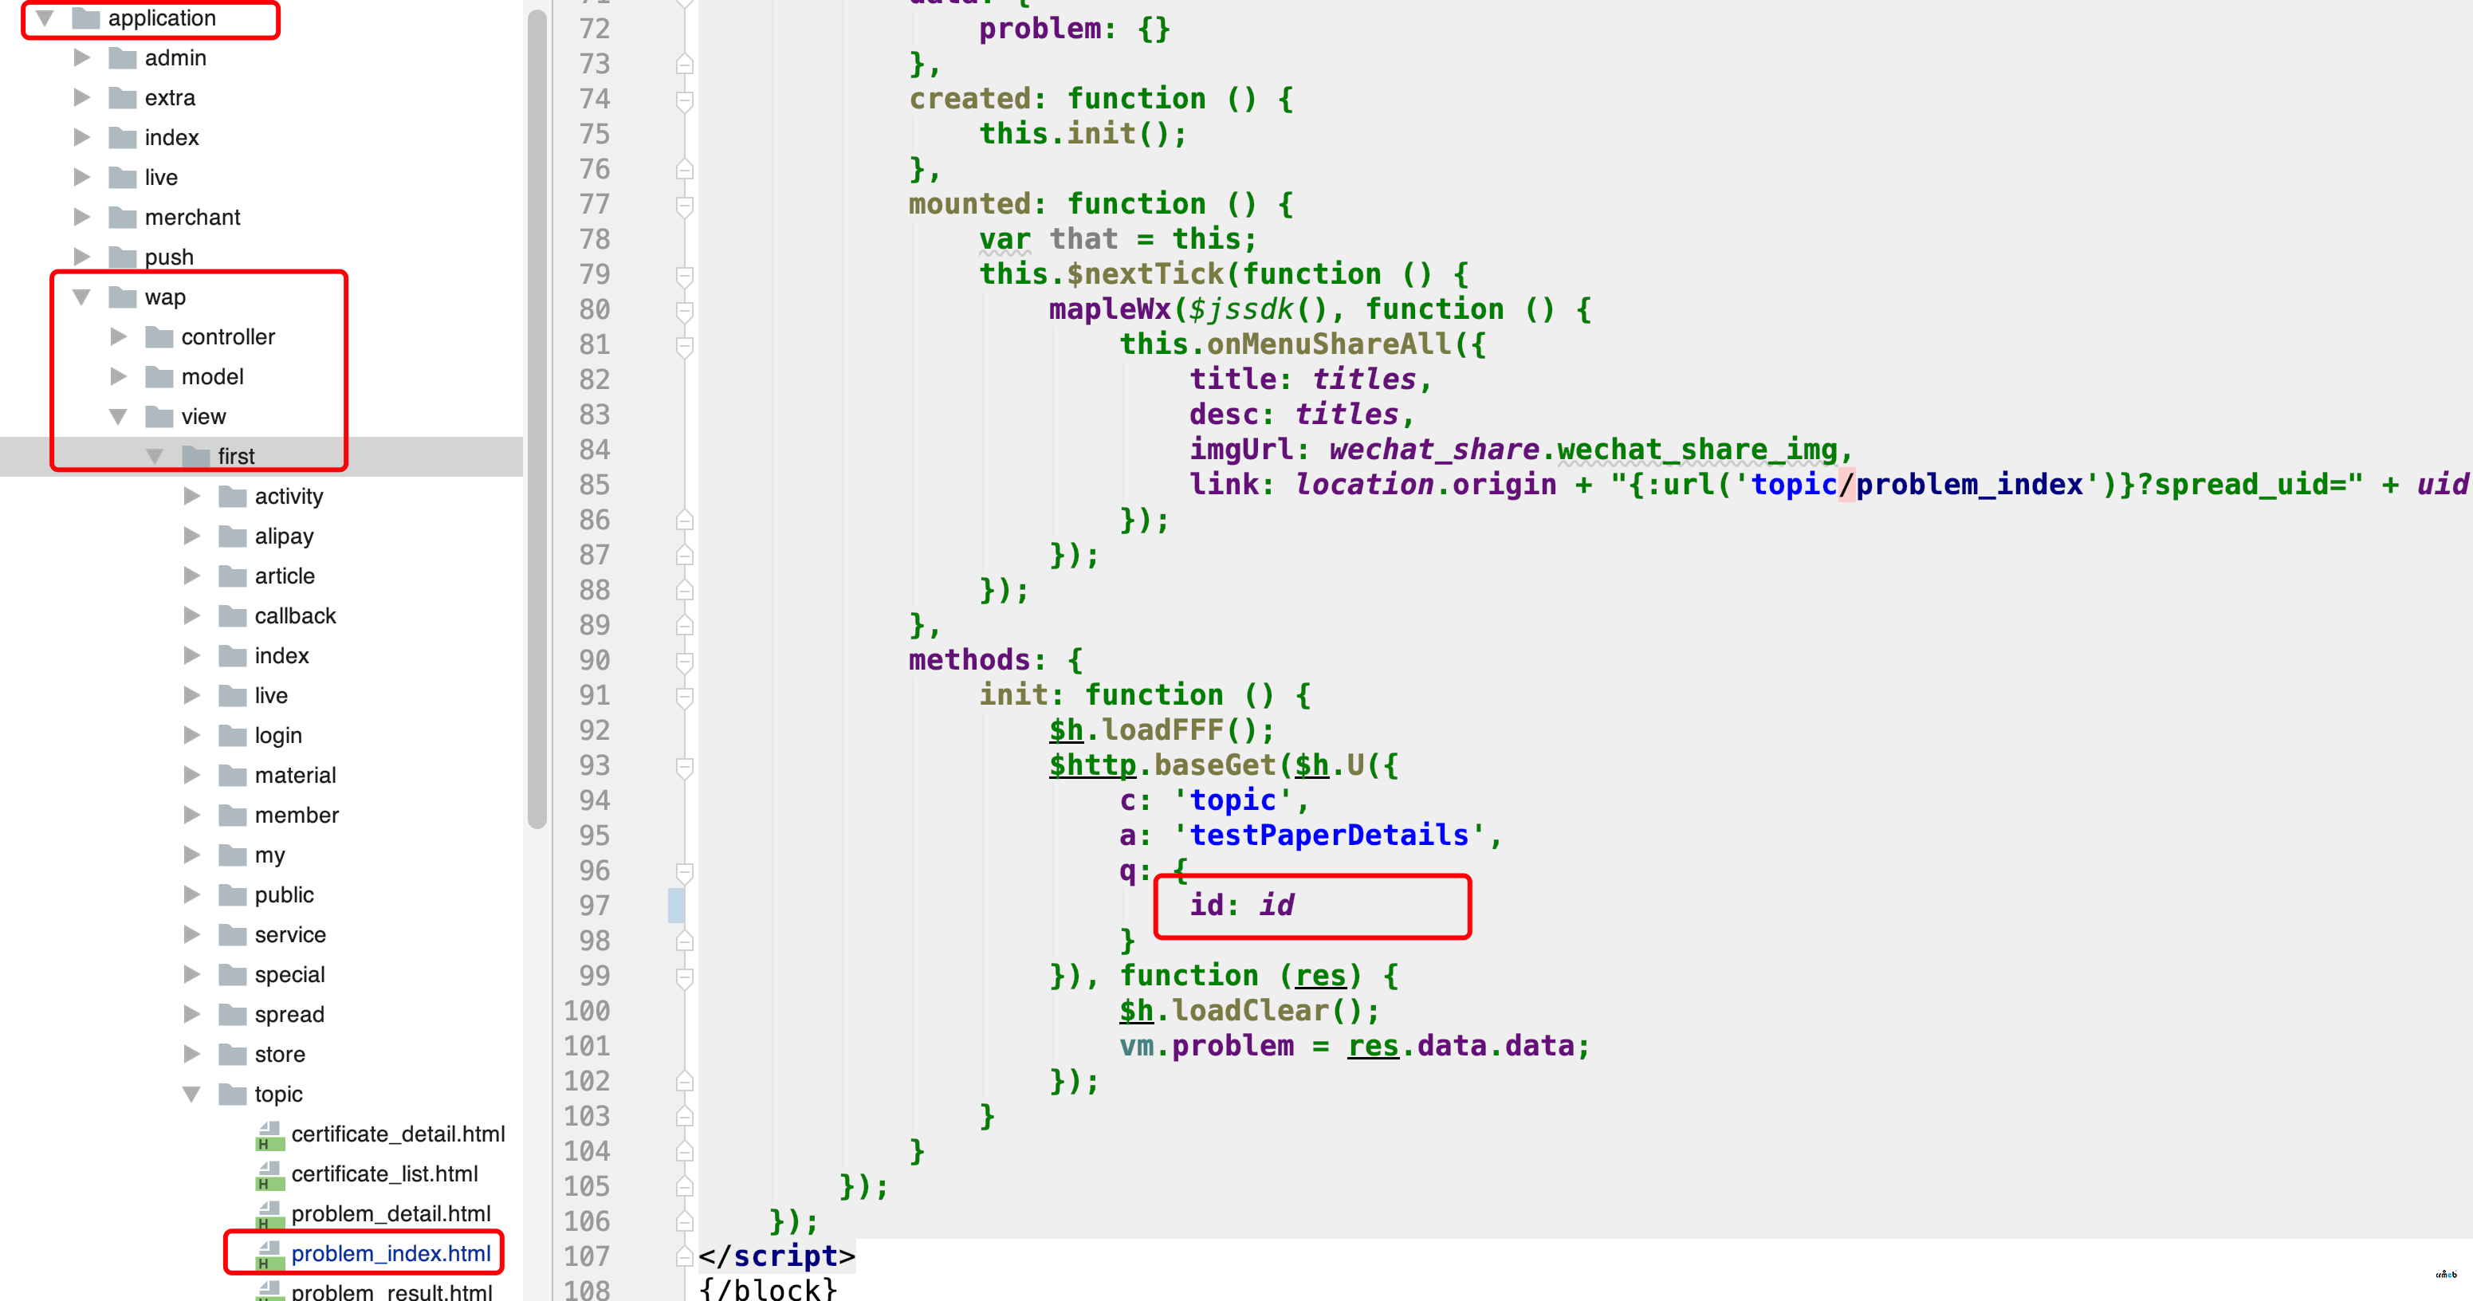This screenshot has width=2473, height=1301.
Task: Click the collapse arrow at line 79
Action: (684, 273)
